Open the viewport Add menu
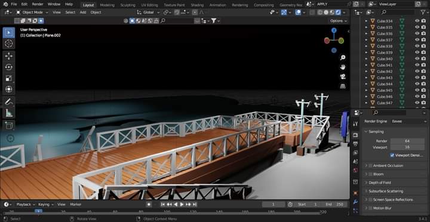The image size is (430, 222). (x=83, y=13)
